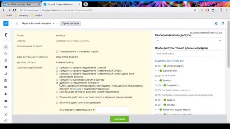Open the Opera extension icon in browser toolbar
This screenshot has height=129, width=230.
click(207, 10)
